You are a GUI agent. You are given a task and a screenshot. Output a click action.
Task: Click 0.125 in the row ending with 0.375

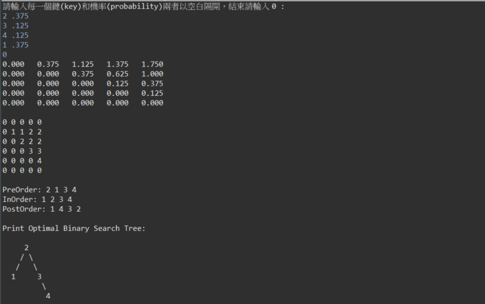118,83
